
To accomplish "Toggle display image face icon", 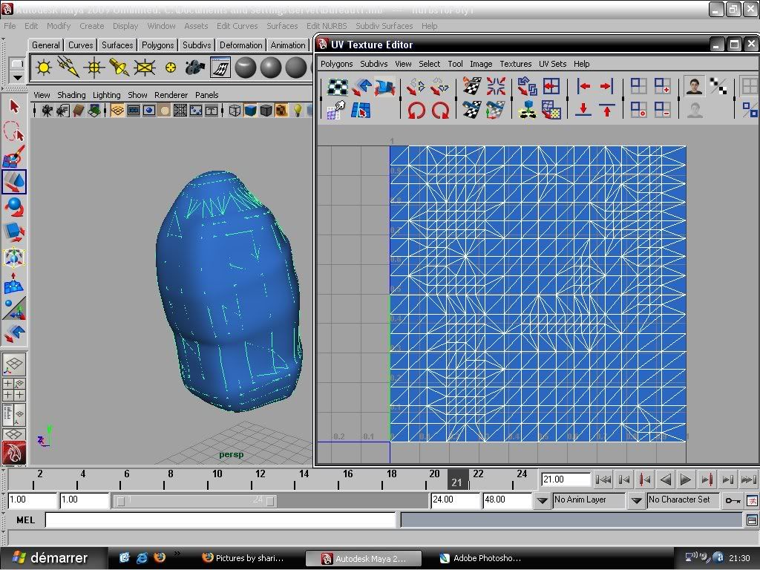I will tap(695, 87).
